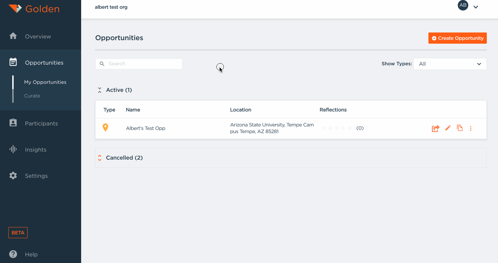The image size is (498, 263).
Task: Open the account menu chevron beside AB
Action: tap(476, 7)
